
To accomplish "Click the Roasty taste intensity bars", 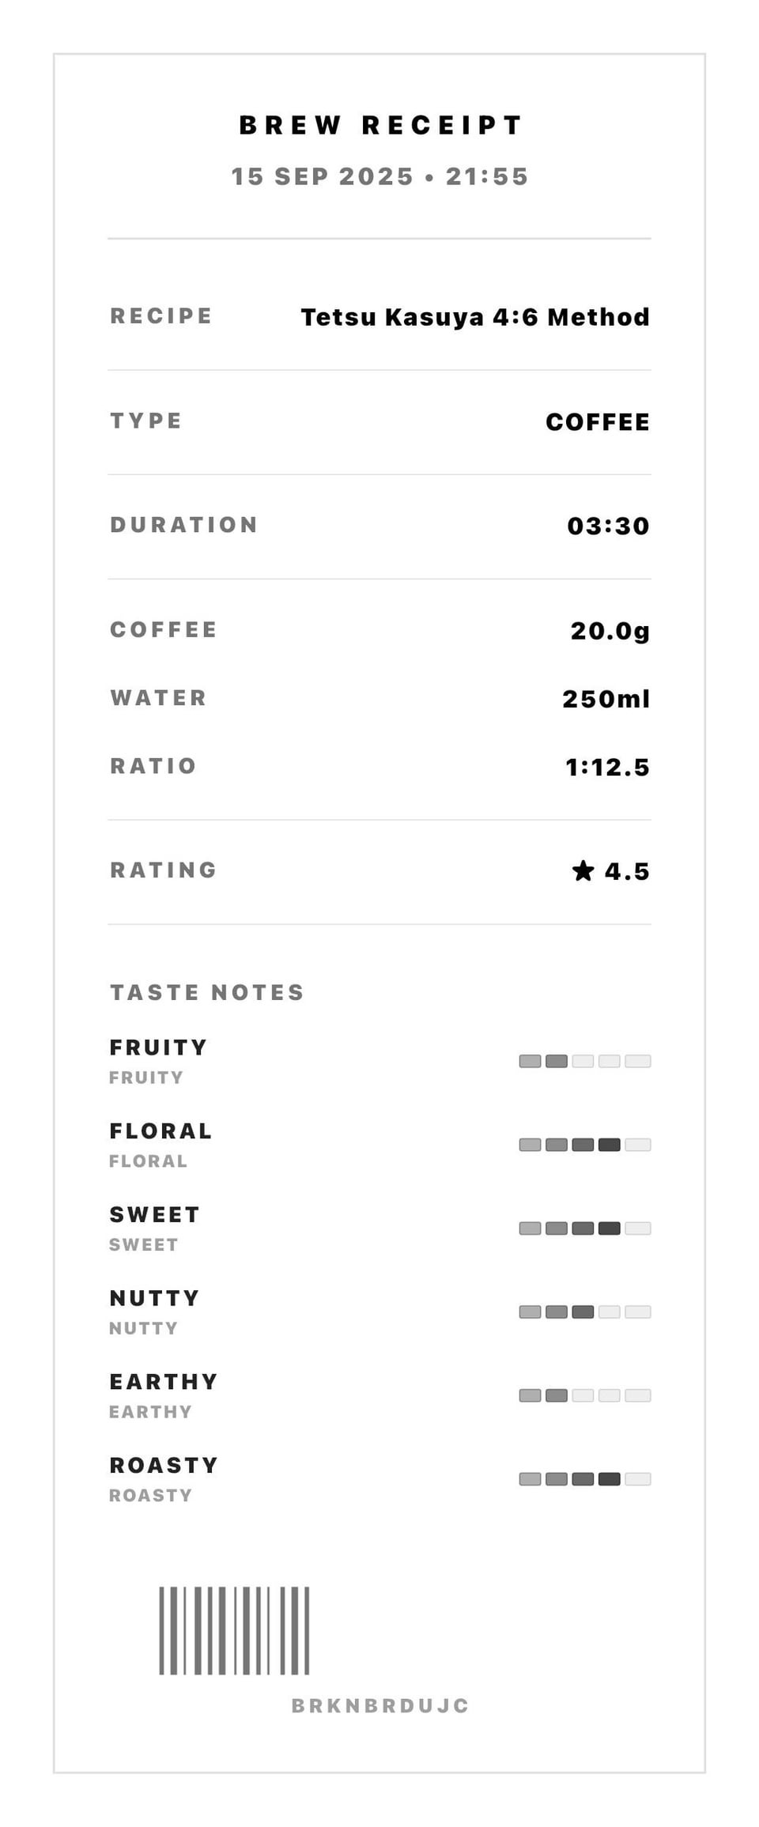I will coord(585,1478).
